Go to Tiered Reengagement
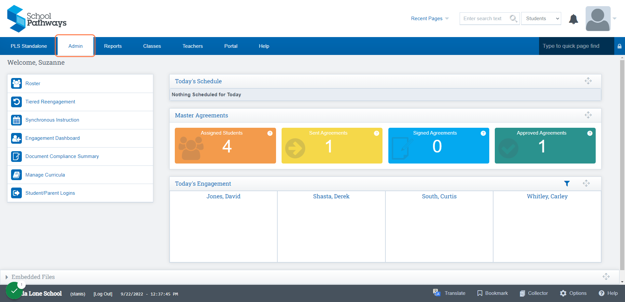Viewport: 625px width, 302px height. 50,102
